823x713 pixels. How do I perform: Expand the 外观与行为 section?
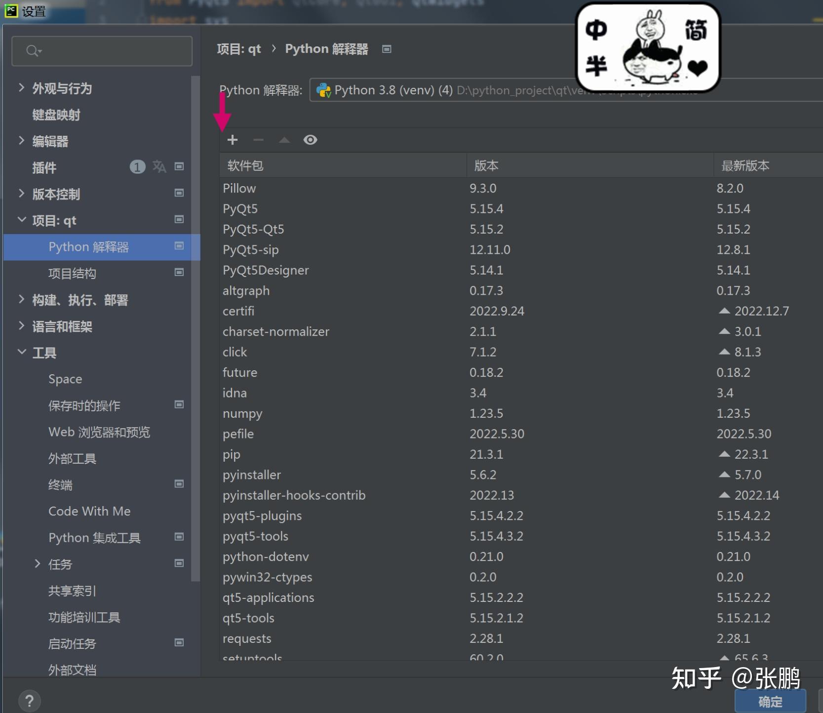(x=21, y=87)
